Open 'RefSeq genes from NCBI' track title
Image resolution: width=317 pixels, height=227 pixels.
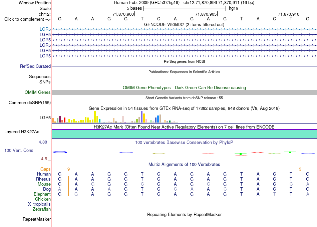click(x=184, y=61)
